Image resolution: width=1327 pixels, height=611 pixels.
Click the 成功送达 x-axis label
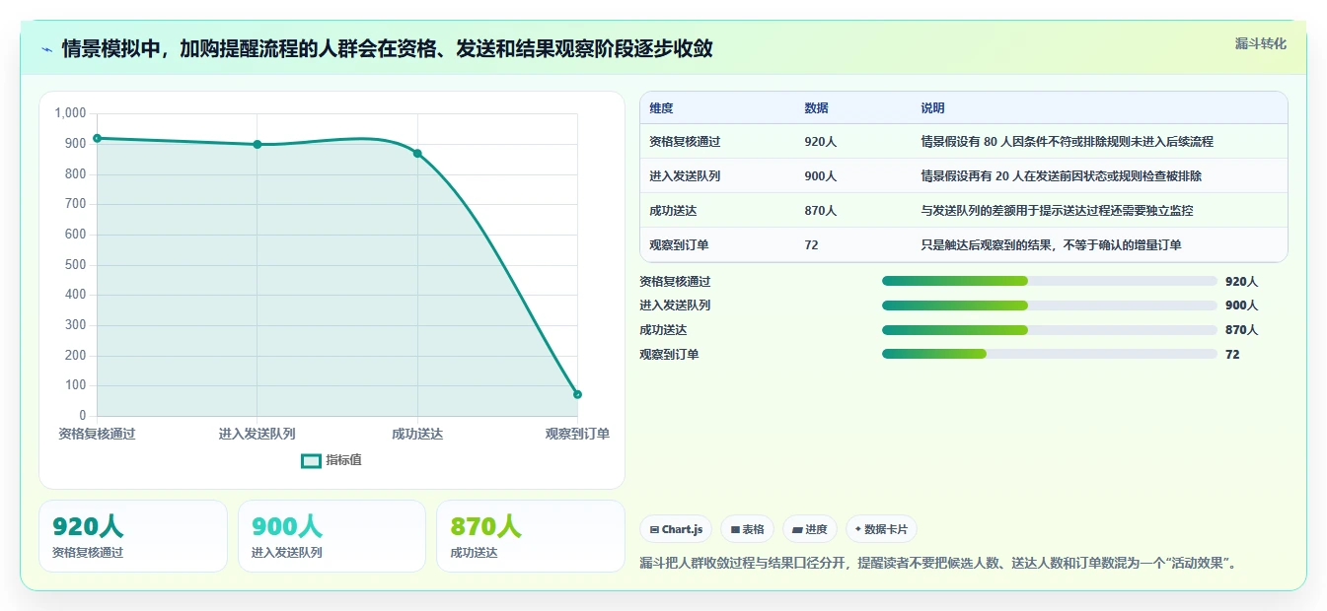coord(417,434)
